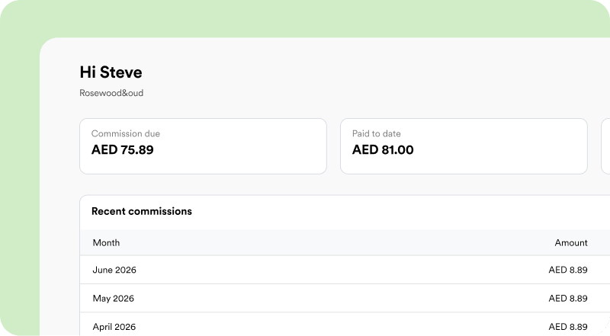Click the Paid to date label
This screenshot has width=610, height=336.
coord(376,134)
